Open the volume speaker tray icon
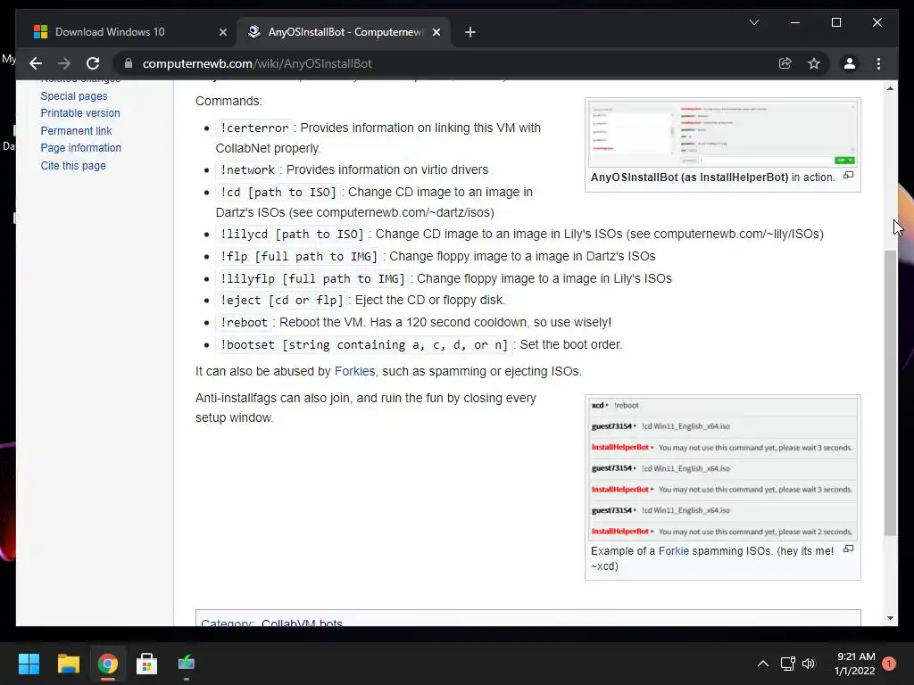 [x=809, y=664]
